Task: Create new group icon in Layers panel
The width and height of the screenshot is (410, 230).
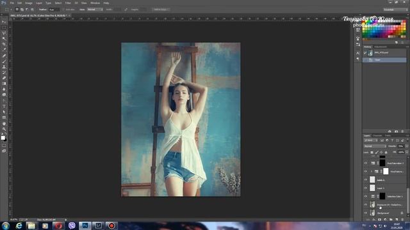Action: tap(391, 220)
